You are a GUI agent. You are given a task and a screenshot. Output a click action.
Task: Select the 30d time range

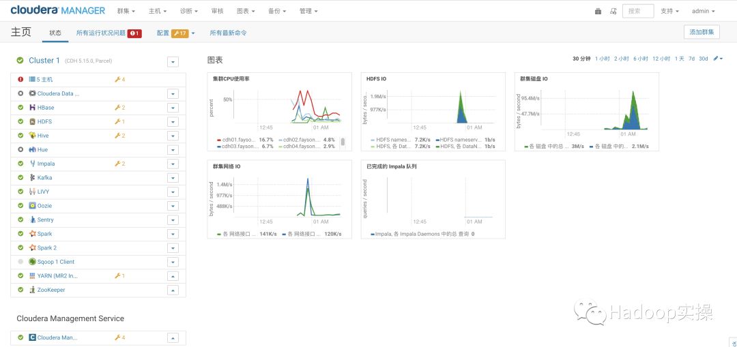point(703,59)
